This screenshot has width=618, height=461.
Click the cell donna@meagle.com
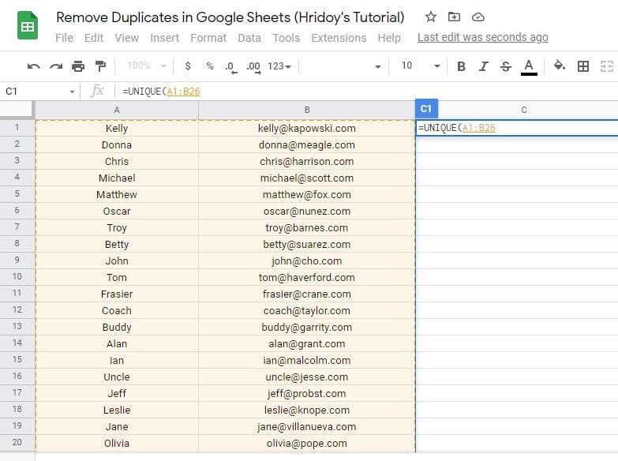coord(307,144)
